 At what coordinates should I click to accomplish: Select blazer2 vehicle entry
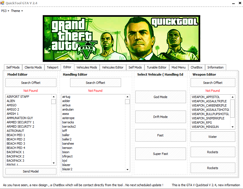coord(93,169)
